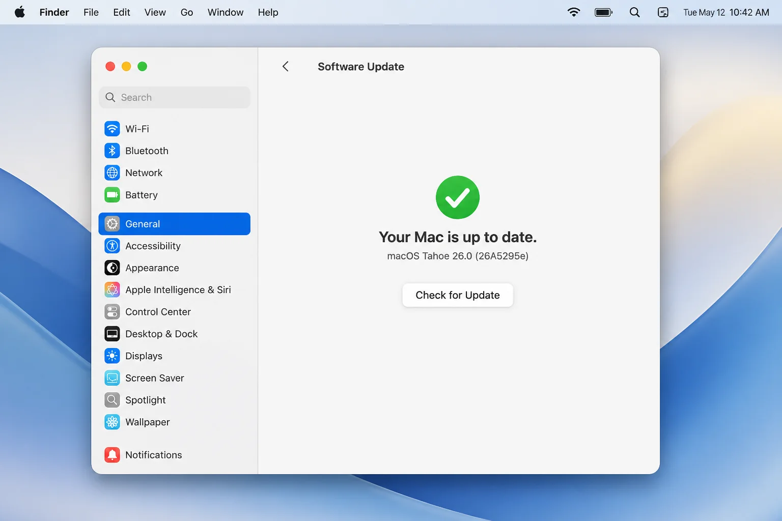This screenshot has height=521, width=782.
Task: Select the Wallpaper flower icon
Action: pos(112,422)
